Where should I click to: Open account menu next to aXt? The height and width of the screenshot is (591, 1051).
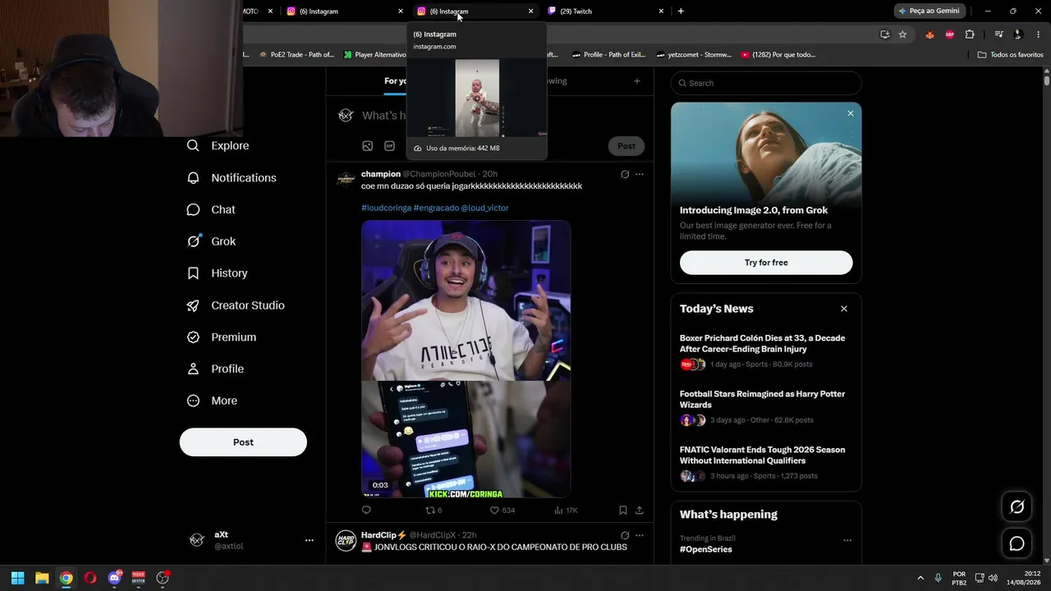click(x=310, y=540)
